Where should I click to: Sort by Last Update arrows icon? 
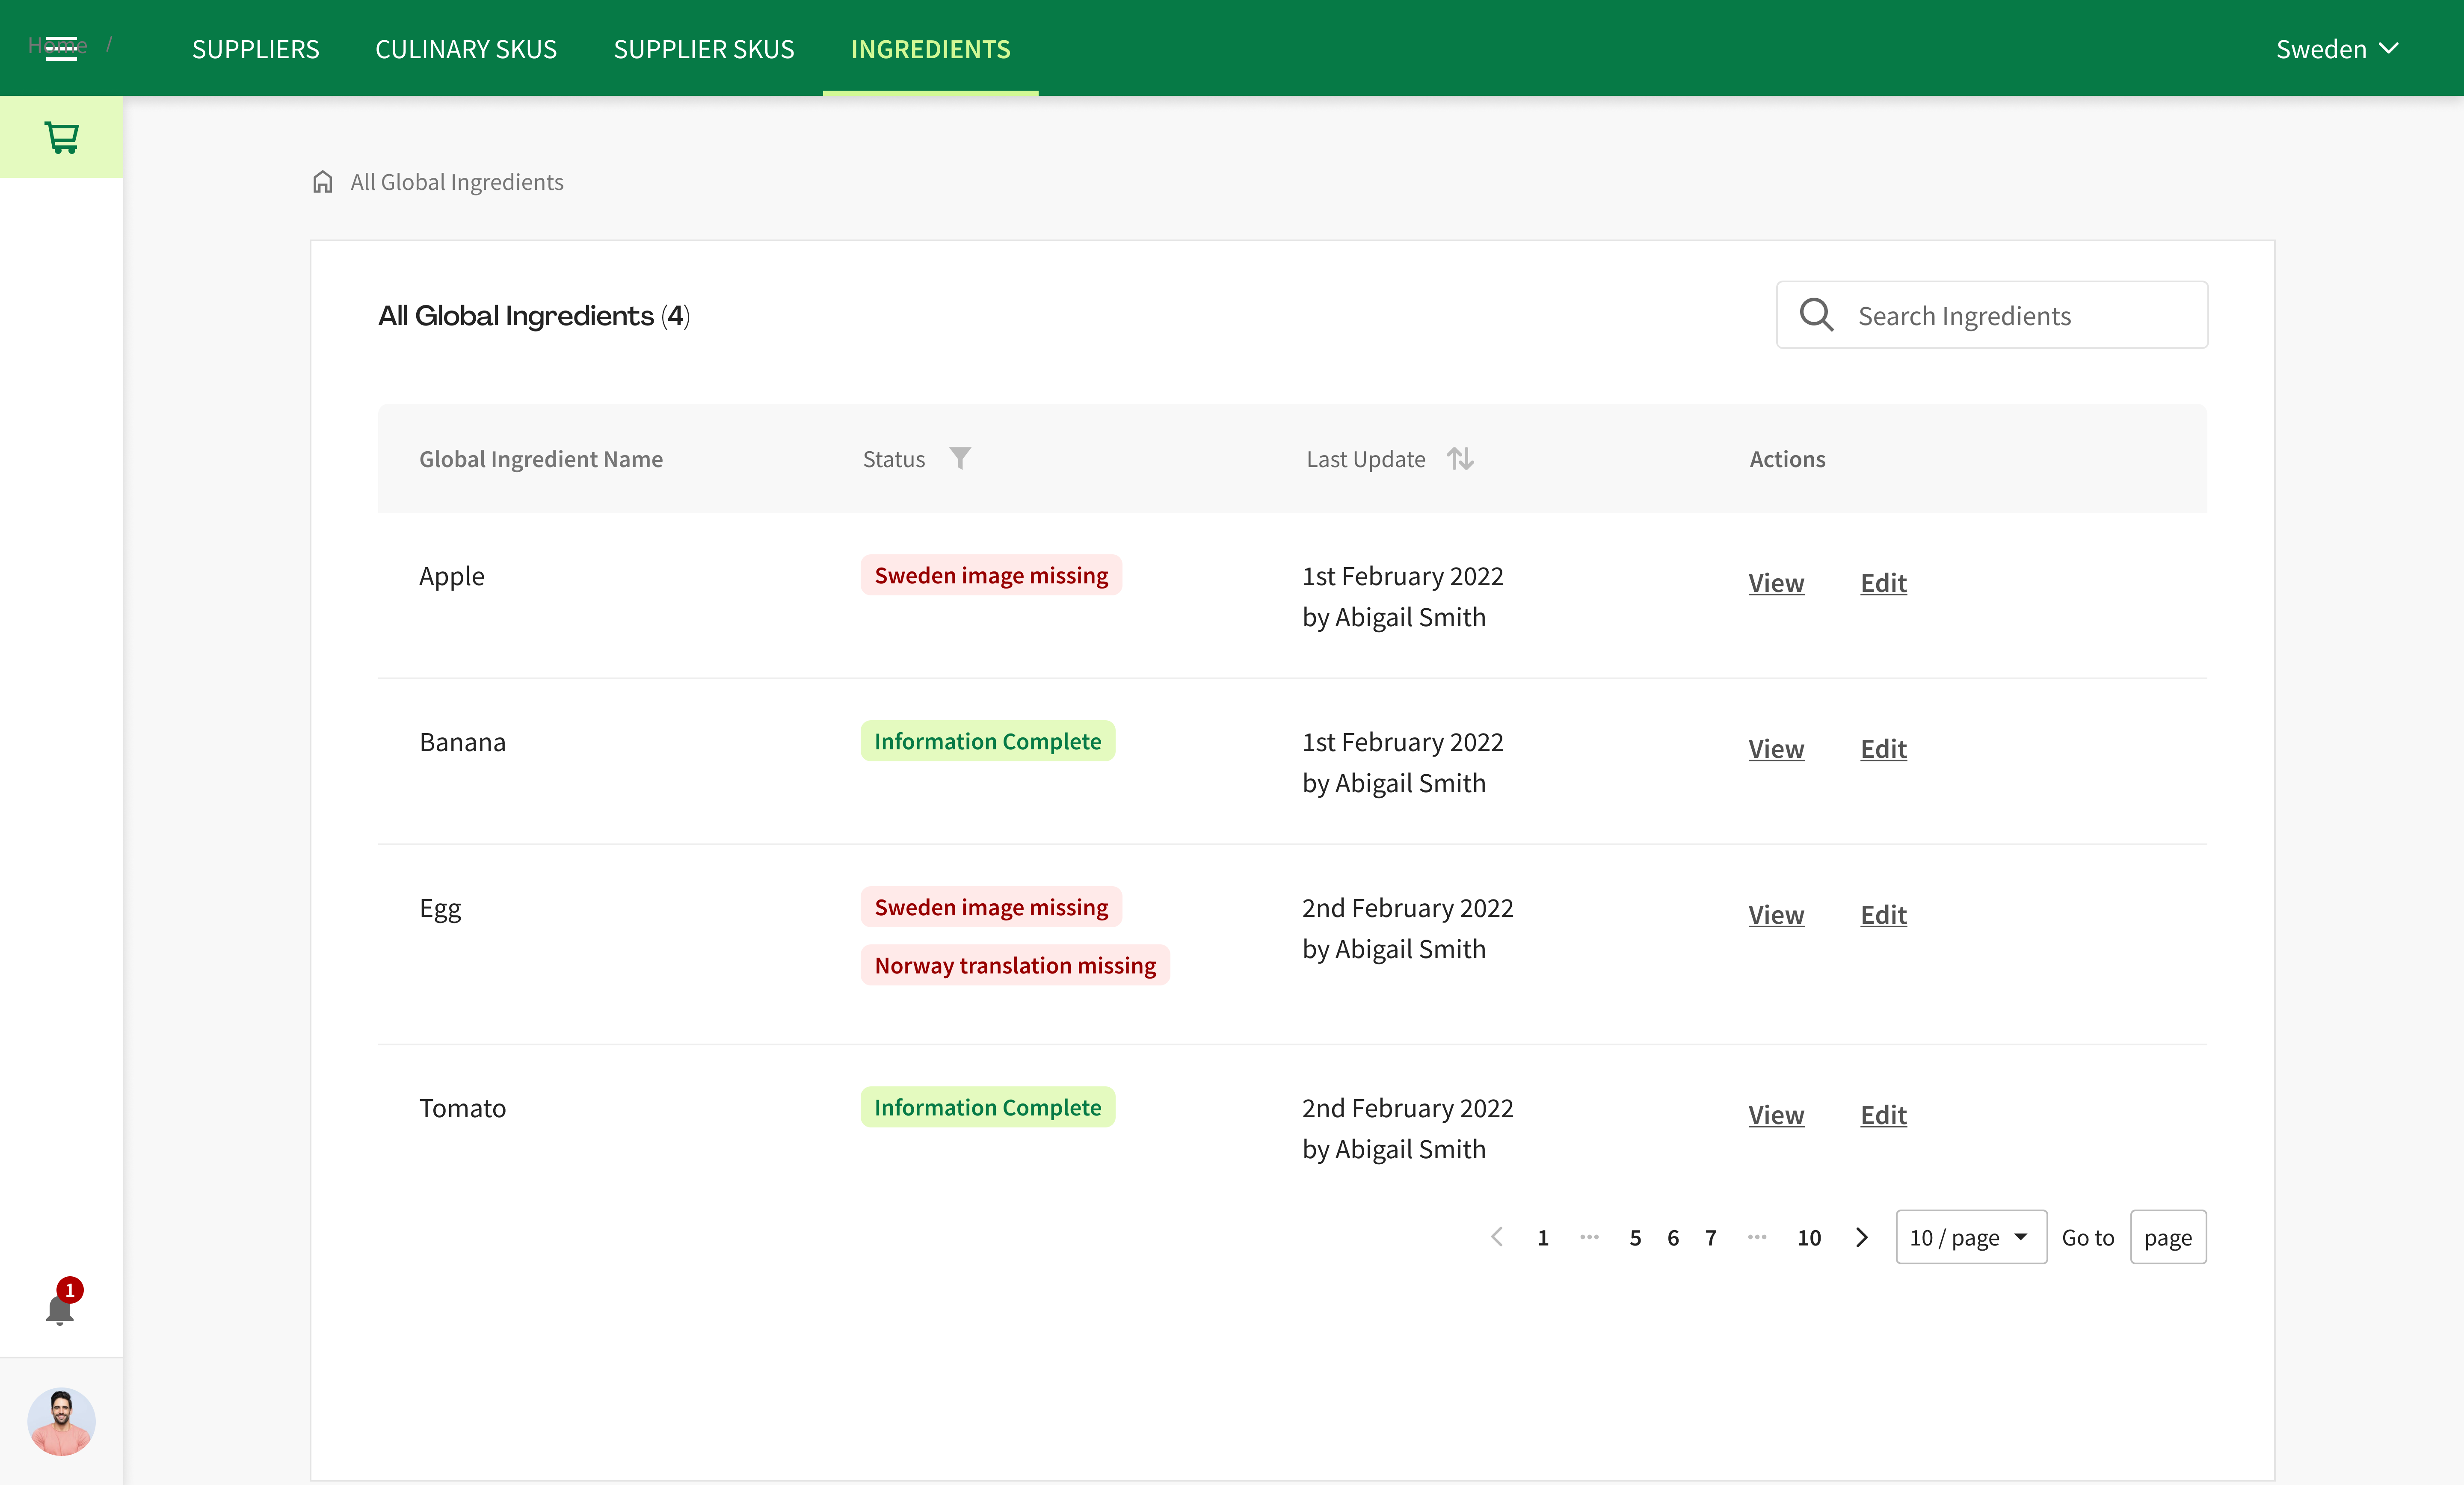coord(1460,458)
